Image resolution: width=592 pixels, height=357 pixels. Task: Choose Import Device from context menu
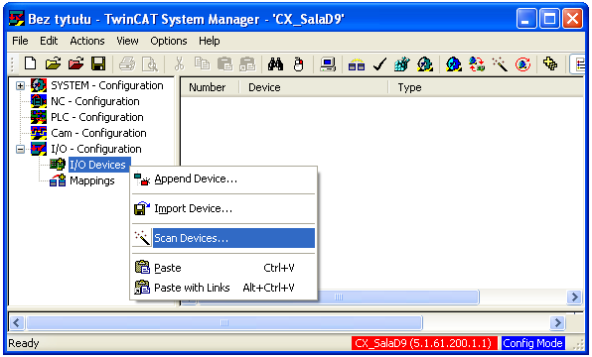223,208
